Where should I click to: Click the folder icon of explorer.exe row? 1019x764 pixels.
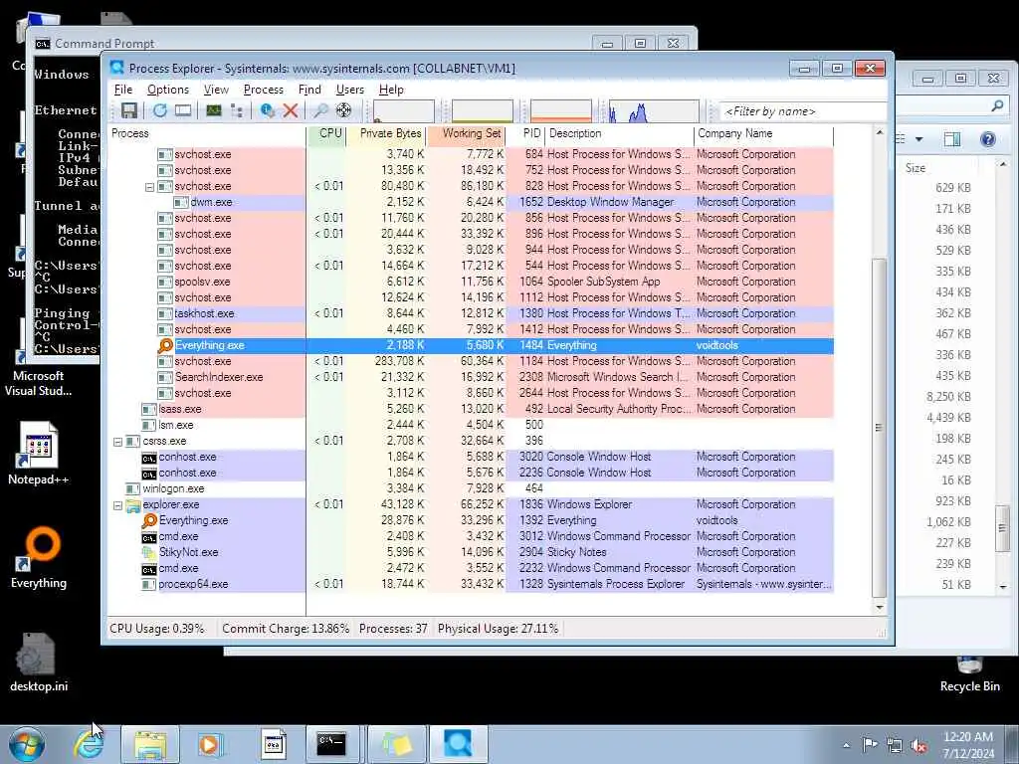[x=133, y=504]
